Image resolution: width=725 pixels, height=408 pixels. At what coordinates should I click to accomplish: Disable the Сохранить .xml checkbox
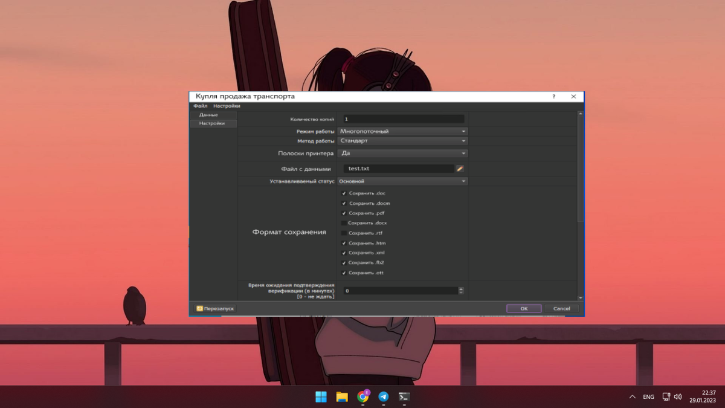(x=344, y=253)
